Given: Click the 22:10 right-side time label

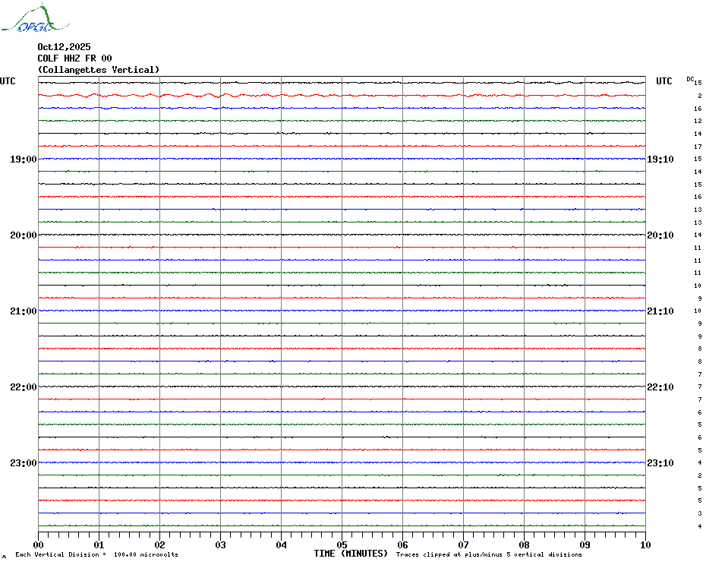Looking at the screenshot, I should click(660, 387).
